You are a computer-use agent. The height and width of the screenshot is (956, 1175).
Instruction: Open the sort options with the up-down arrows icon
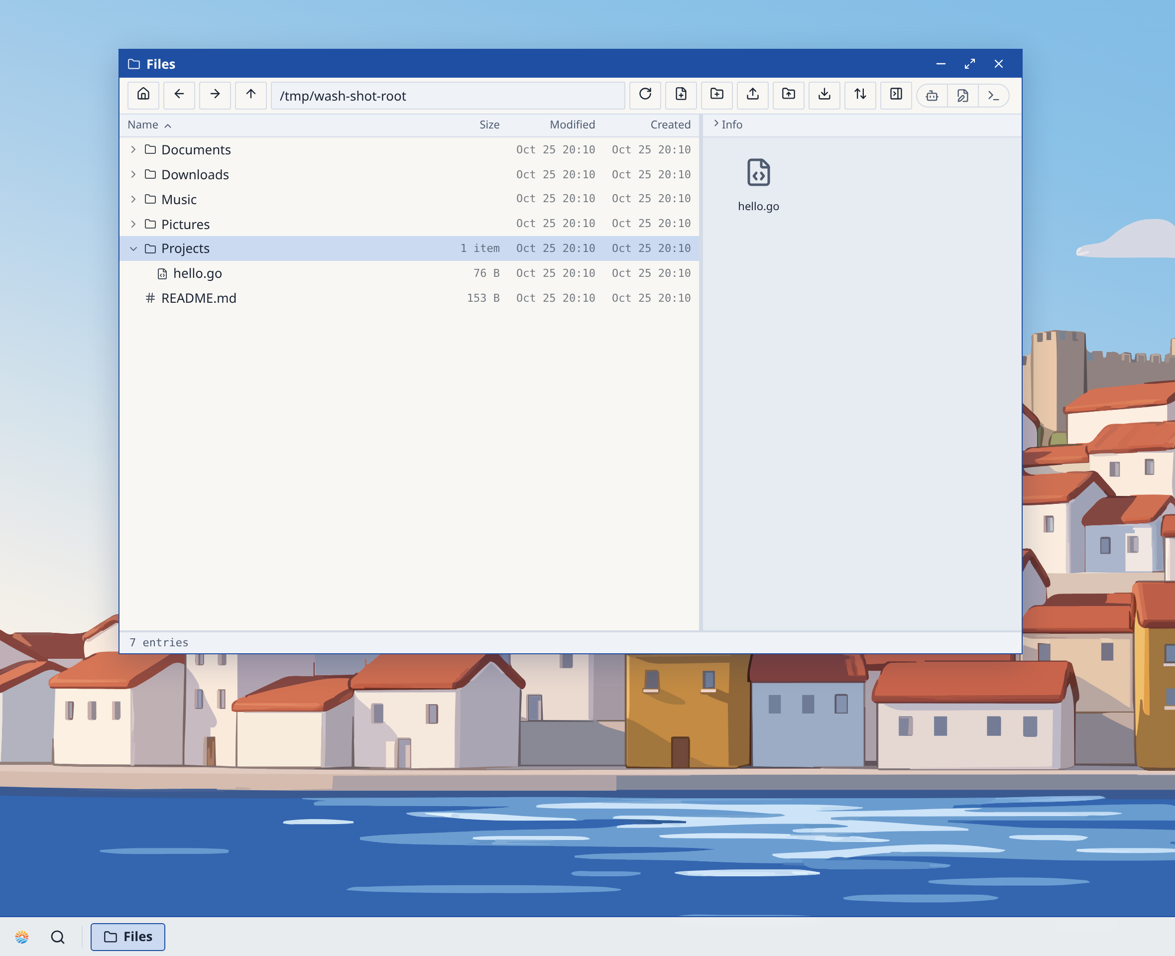[x=859, y=95]
